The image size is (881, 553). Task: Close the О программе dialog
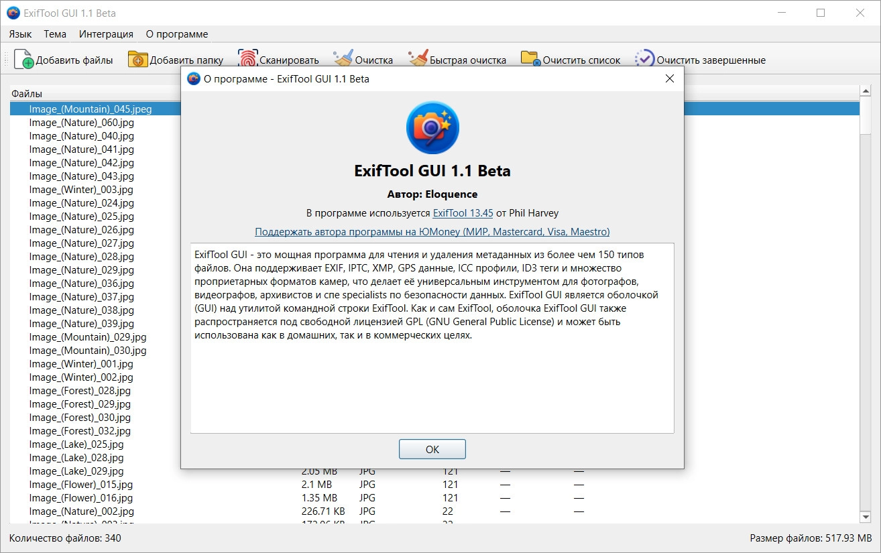pyautogui.click(x=669, y=78)
